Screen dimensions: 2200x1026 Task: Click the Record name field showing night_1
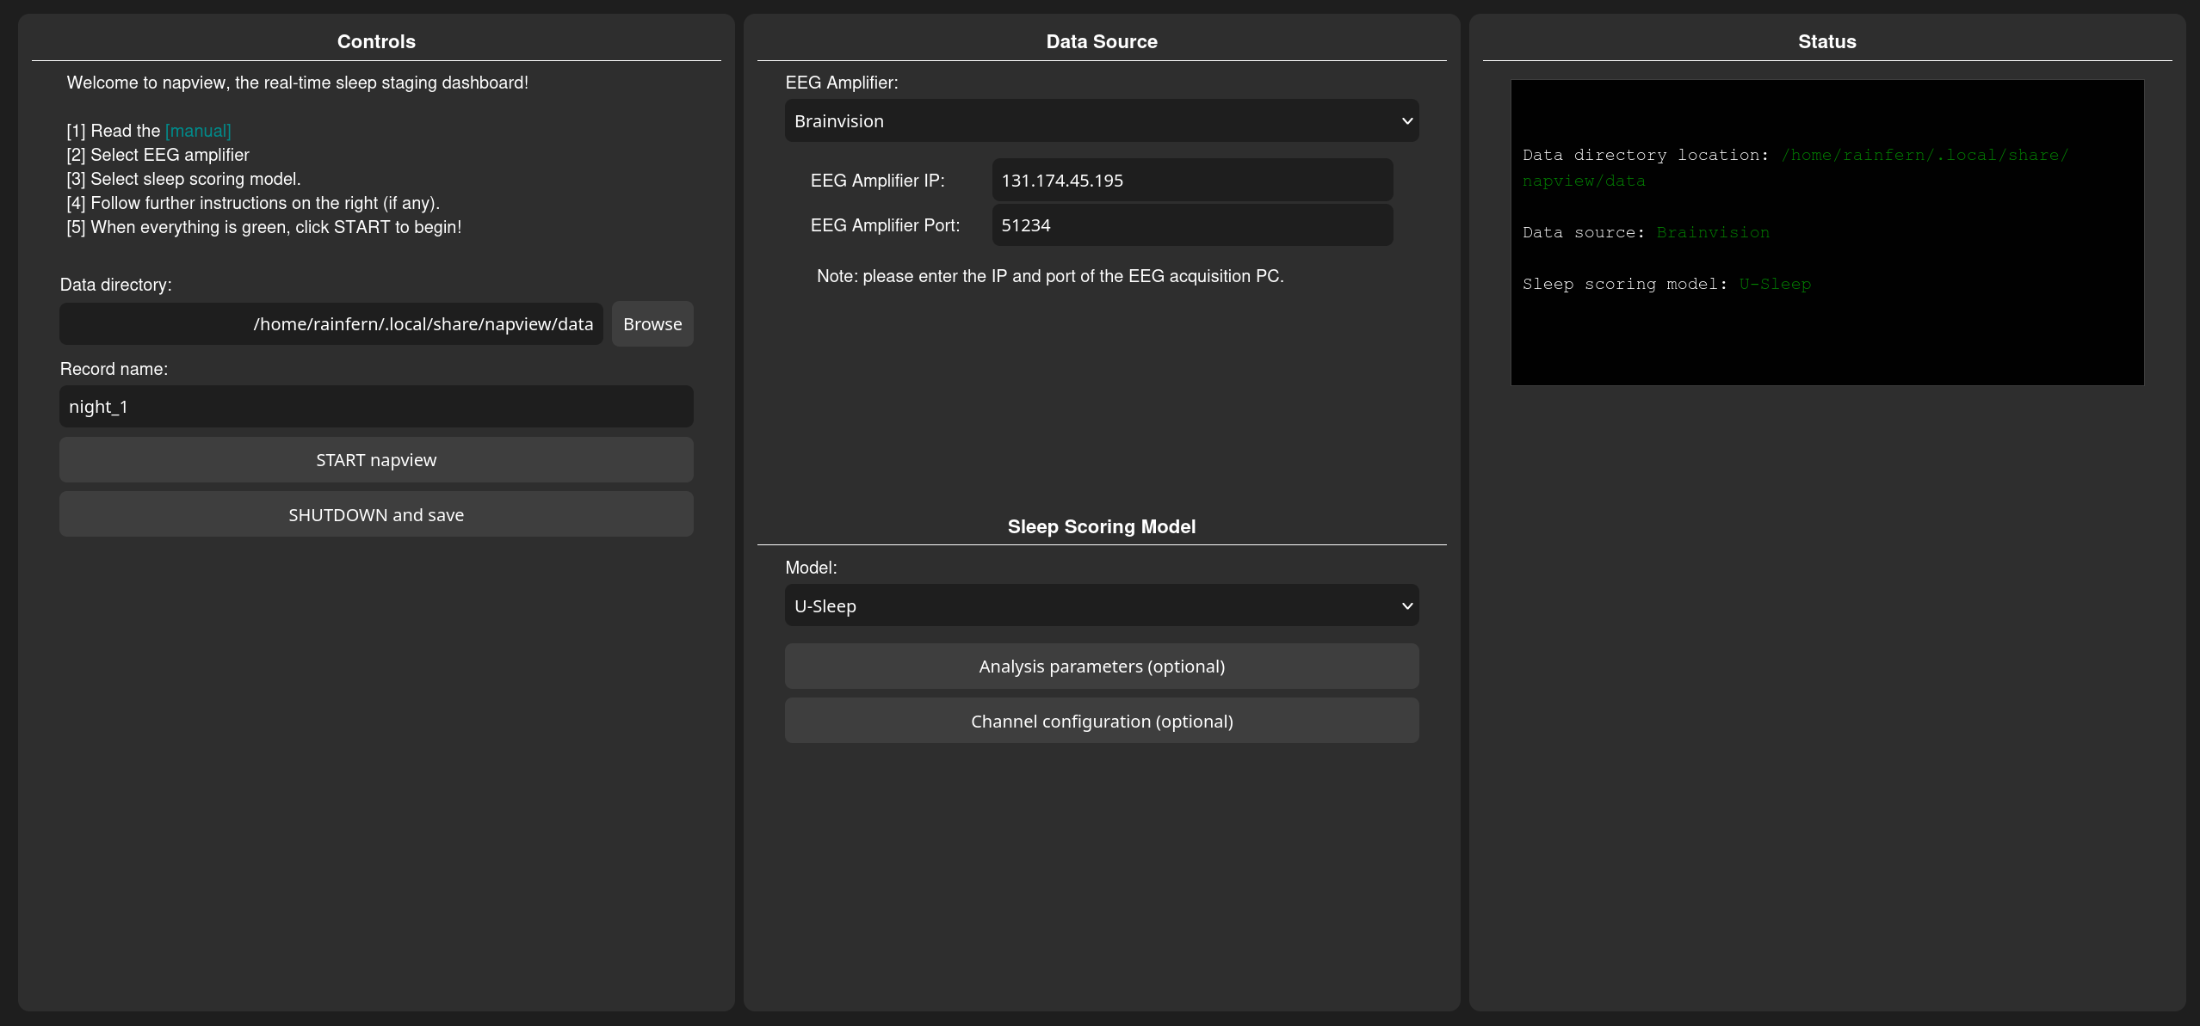click(x=375, y=406)
